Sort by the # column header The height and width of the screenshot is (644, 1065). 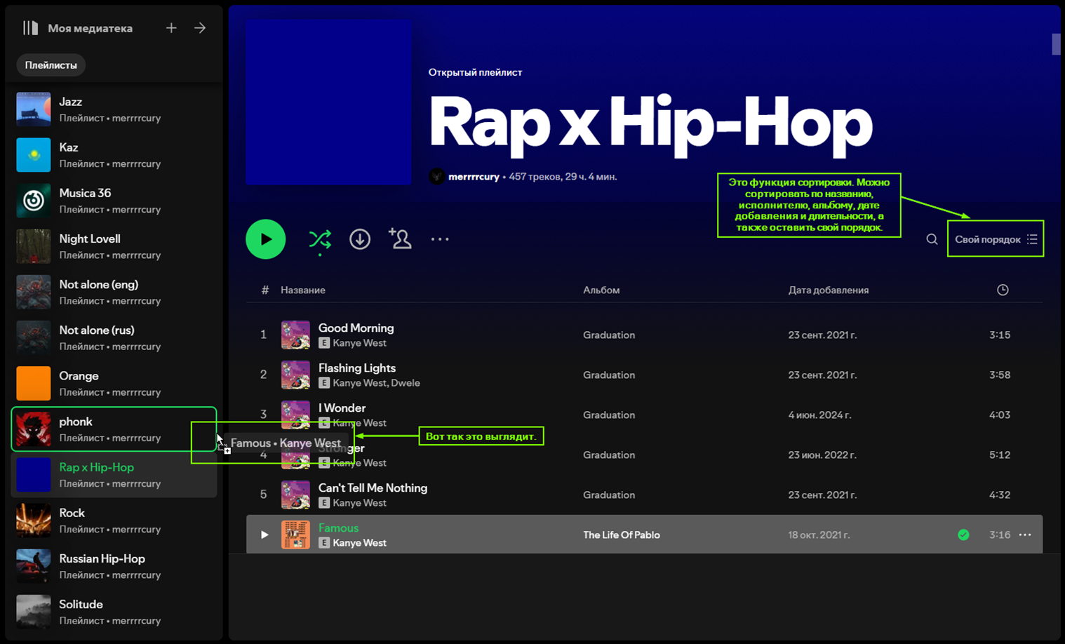point(264,290)
